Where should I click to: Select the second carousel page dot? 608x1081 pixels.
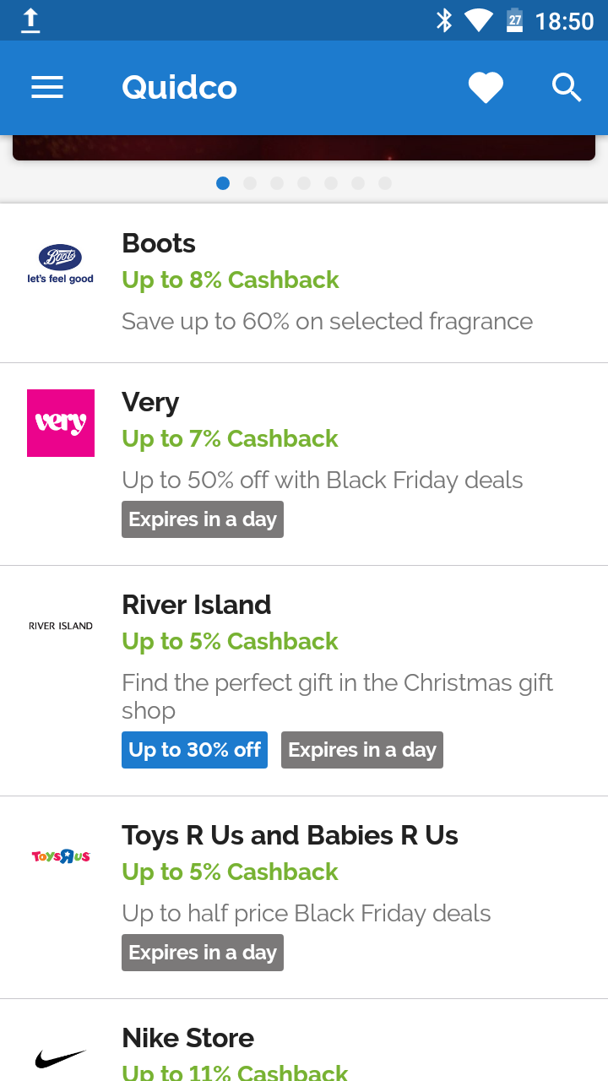tap(250, 183)
